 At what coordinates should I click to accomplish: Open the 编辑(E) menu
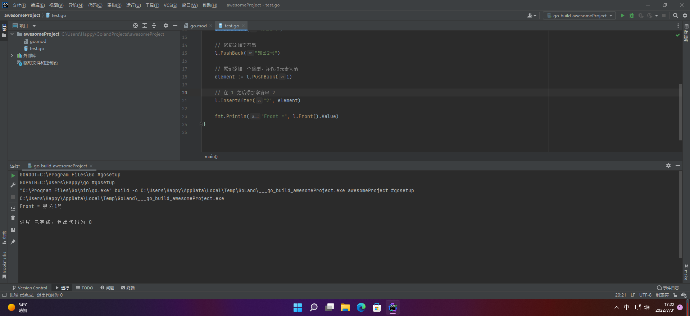(38, 5)
